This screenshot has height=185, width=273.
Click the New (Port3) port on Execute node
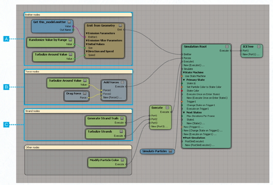click(x=149, y=126)
